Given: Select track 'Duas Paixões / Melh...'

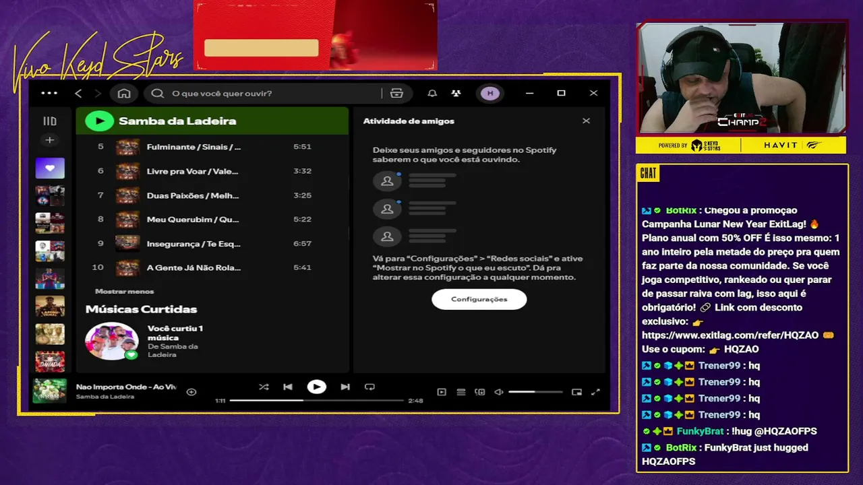Looking at the screenshot, I should coord(193,195).
